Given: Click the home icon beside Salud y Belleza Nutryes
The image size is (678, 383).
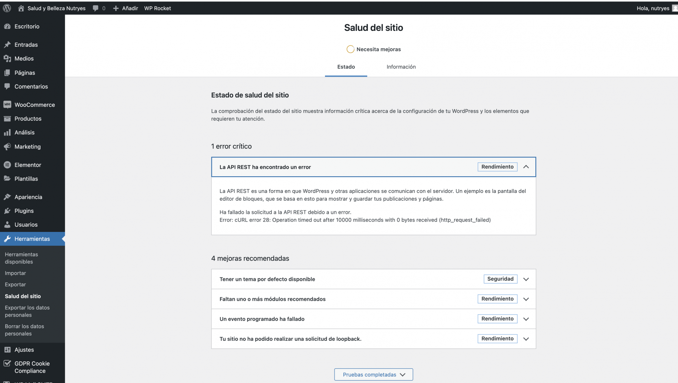Looking at the screenshot, I should 21,8.
